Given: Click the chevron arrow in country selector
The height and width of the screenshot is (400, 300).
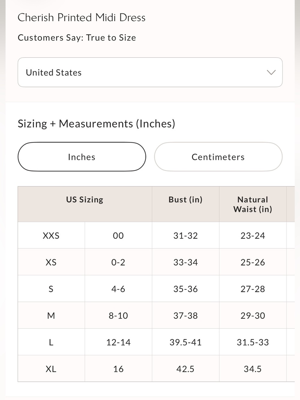Looking at the screenshot, I should 271,72.
